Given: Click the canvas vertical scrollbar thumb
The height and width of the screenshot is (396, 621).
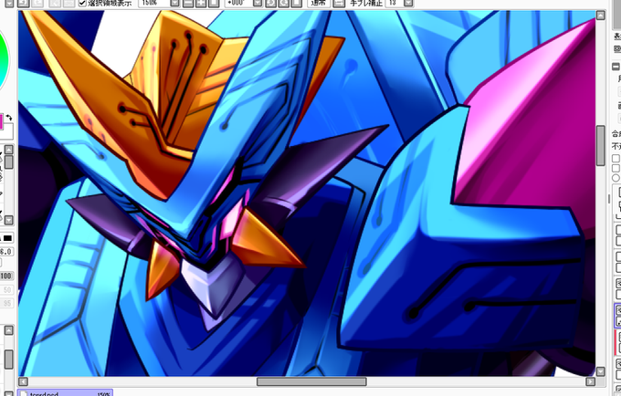Looking at the screenshot, I should pos(601,146).
